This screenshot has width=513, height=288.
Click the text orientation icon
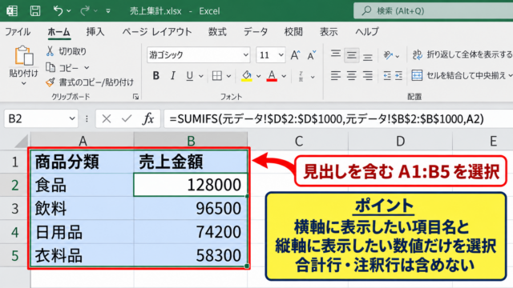click(388, 55)
